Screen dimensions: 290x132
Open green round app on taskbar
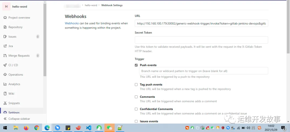pos(99,128)
